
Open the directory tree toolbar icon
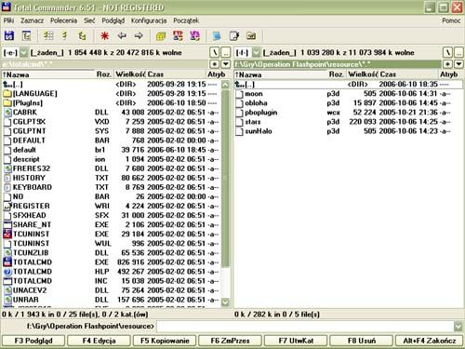(27, 35)
